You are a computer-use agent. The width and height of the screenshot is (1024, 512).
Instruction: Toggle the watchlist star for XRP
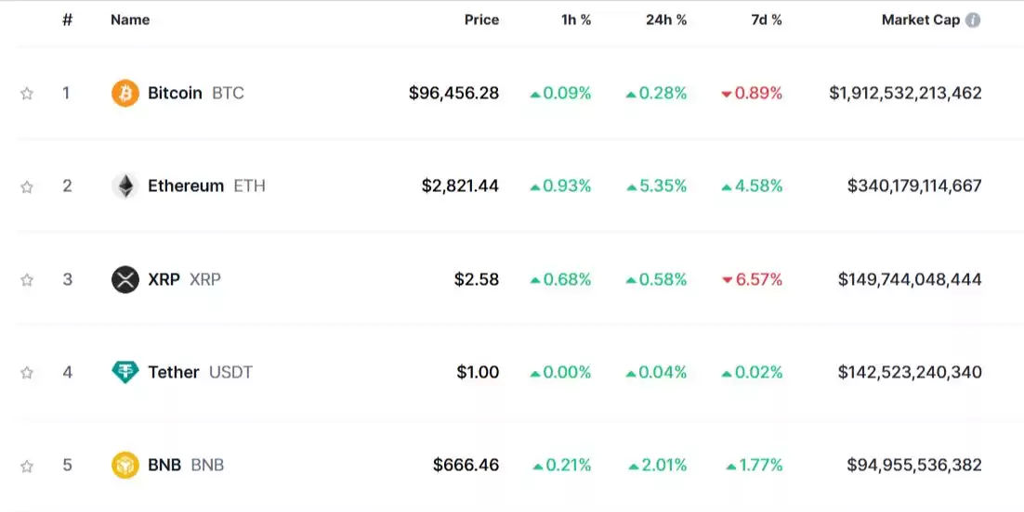(x=27, y=280)
